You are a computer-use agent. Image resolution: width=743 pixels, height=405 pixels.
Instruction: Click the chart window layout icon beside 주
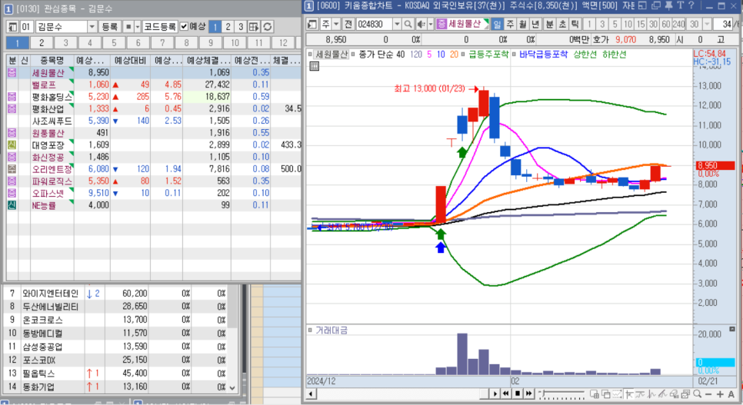click(x=312, y=24)
